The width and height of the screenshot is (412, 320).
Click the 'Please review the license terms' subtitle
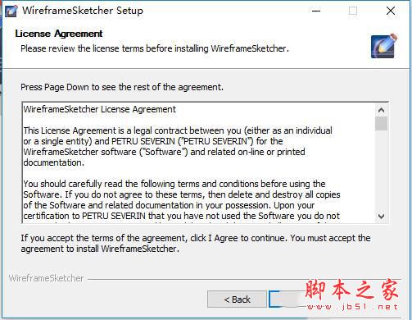point(155,48)
